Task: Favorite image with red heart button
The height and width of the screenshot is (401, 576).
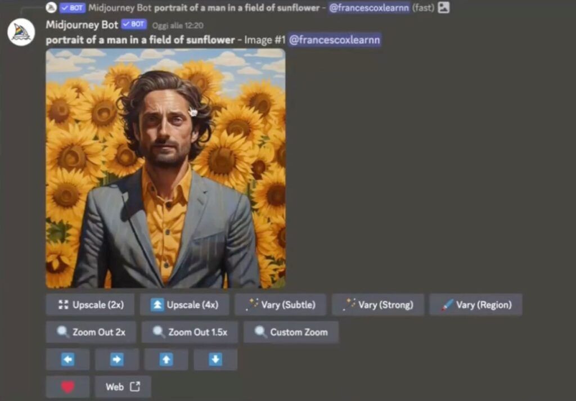Action: [x=67, y=386]
